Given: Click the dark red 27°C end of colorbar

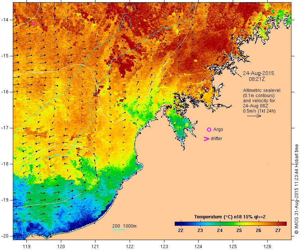Looking at the screenshot, I should 284,224.
